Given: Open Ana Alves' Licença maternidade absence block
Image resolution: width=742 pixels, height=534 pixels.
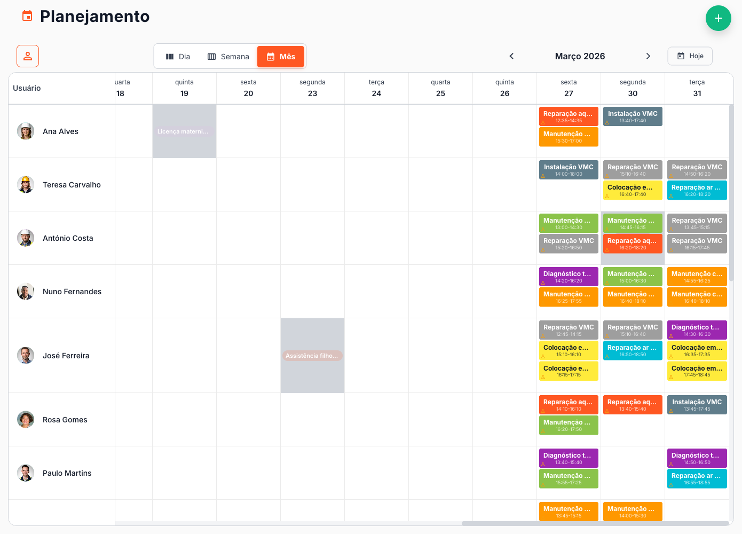Looking at the screenshot, I should (183, 131).
